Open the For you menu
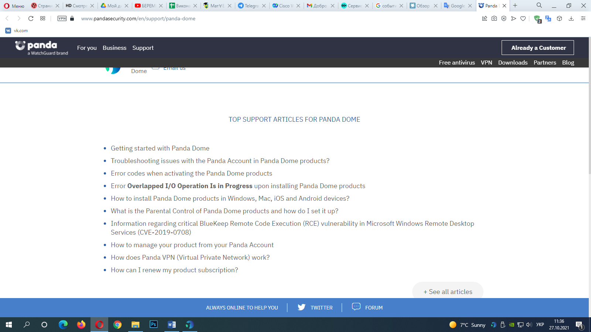This screenshot has width=591, height=332. pos(87,48)
